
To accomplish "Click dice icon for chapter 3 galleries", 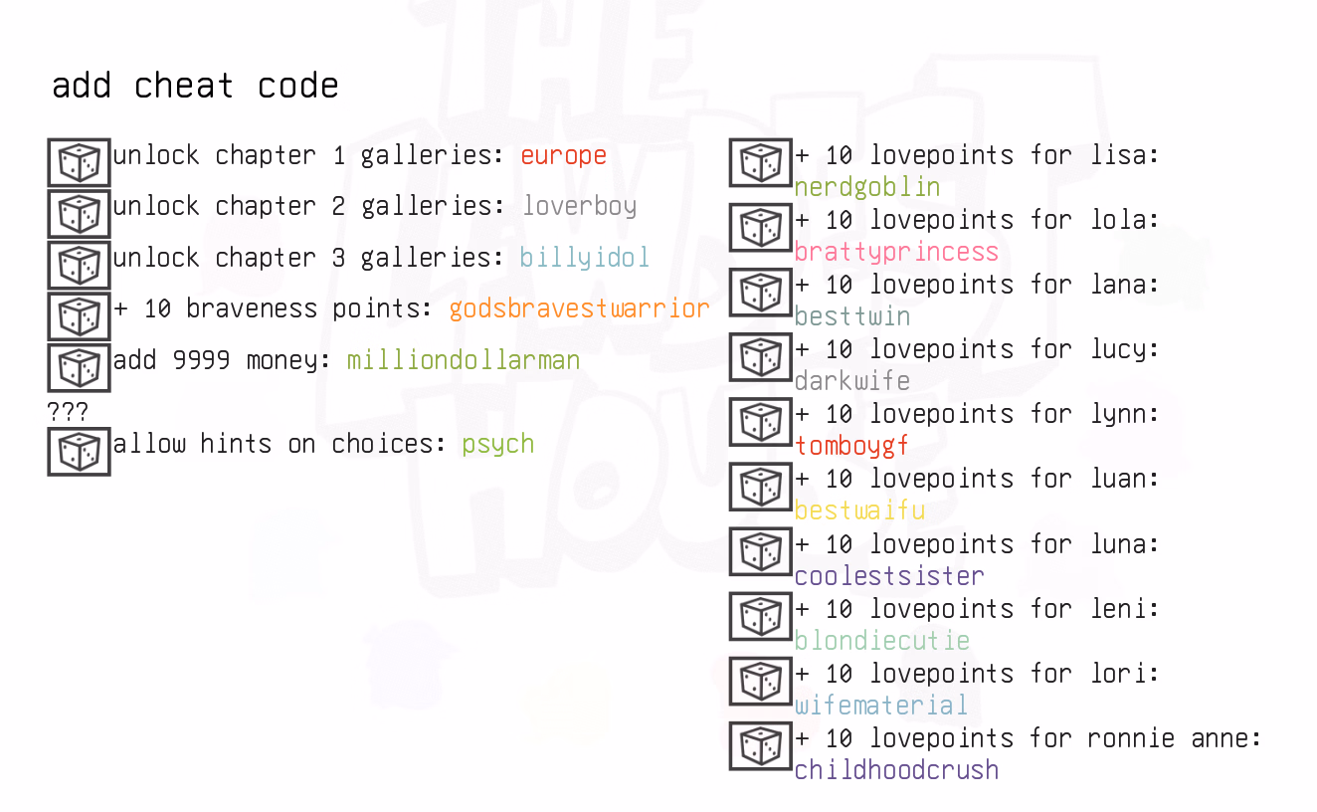I will pos(79,265).
